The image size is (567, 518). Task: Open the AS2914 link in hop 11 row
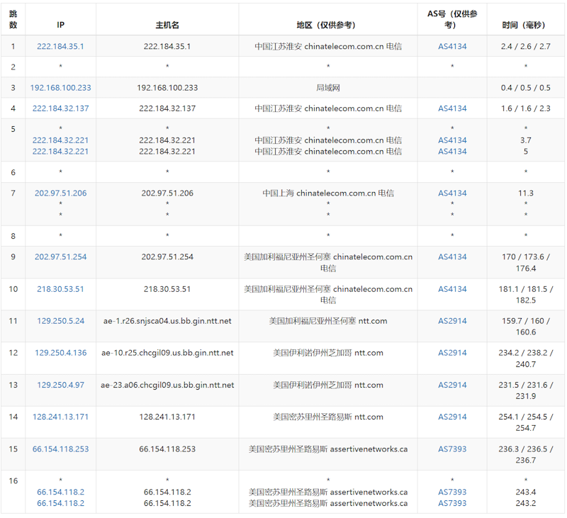coord(452,321)
